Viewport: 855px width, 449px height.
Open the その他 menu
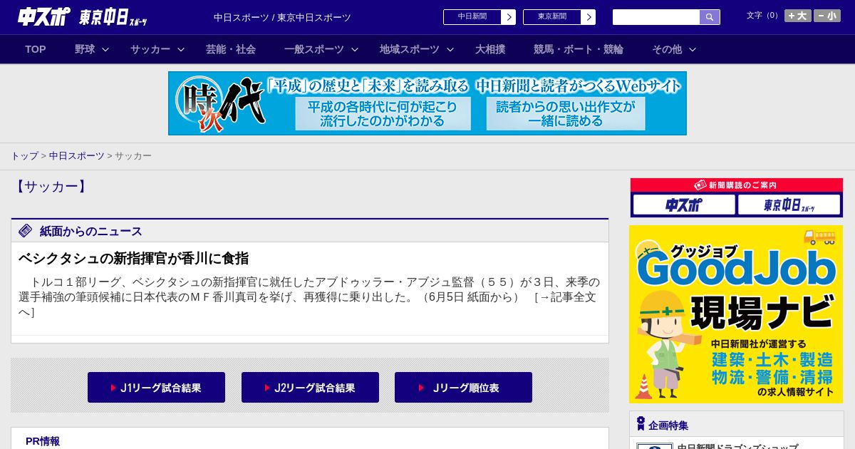667,49
